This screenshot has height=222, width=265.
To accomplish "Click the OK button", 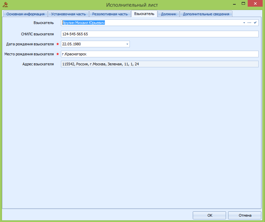I will [209, 215].
